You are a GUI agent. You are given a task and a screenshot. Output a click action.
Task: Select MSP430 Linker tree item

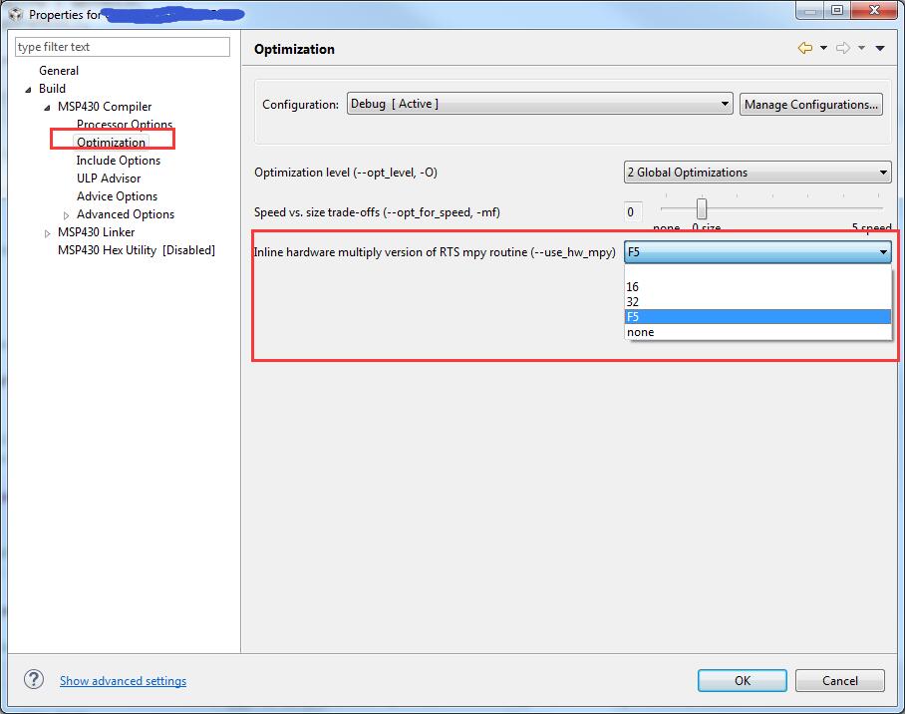[x=97, y=231]
